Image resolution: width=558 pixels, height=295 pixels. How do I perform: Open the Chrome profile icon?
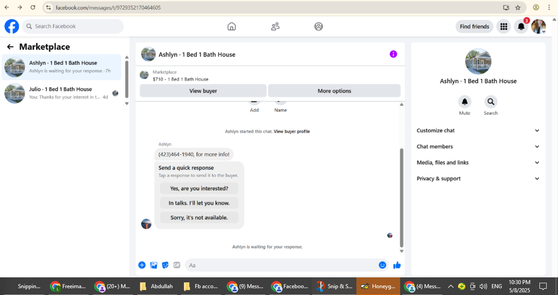coord(536,7)
